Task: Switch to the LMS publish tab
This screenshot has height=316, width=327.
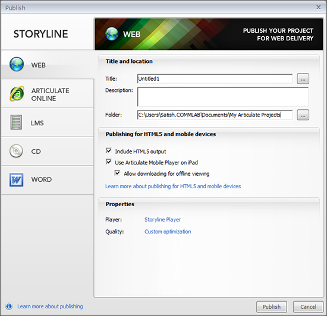Action: click(x=48, y=123)
